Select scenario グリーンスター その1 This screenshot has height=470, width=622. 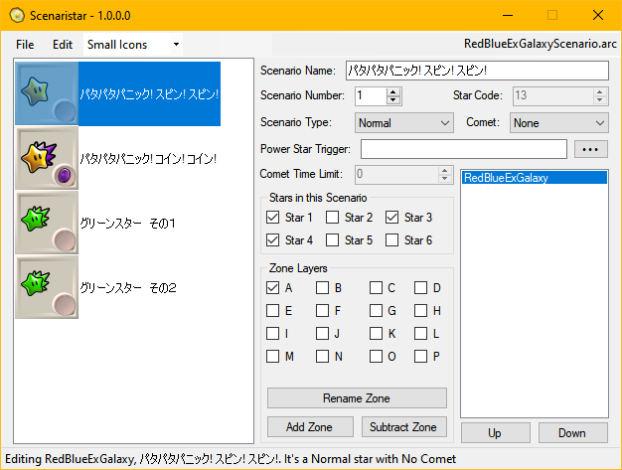(x=127, y=224)
